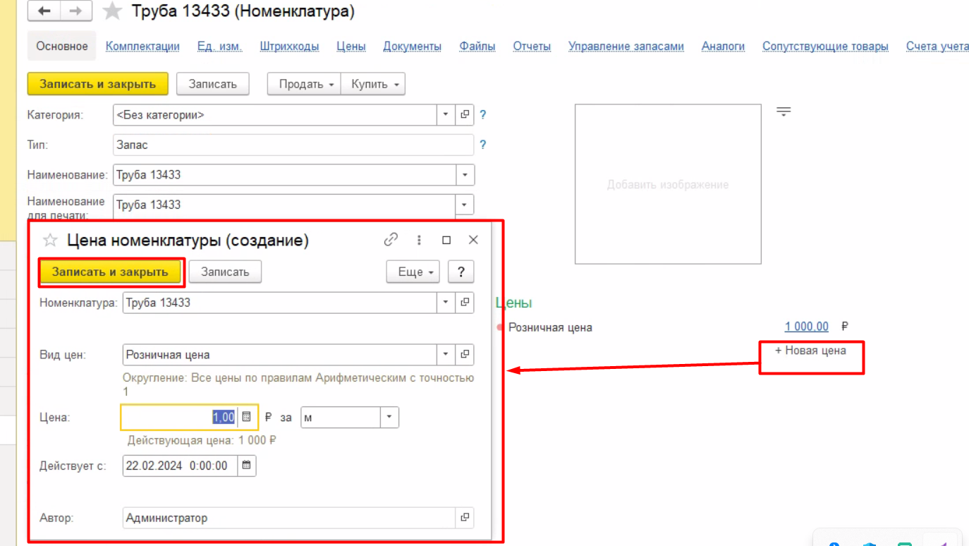Screen dimensions: 969x546
Task: Expand the unit of measure м dropdown
Action: (390, 417)
